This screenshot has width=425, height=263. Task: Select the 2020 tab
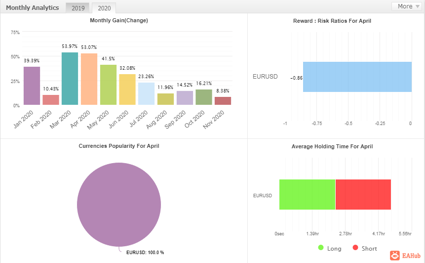point(104,8)
